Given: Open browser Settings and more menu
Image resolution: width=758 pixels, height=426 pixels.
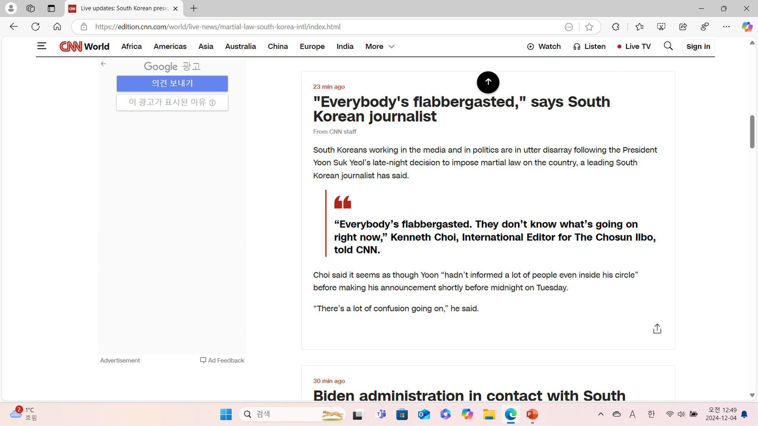Looking at the screenshot, I should (x=726, y=27).
